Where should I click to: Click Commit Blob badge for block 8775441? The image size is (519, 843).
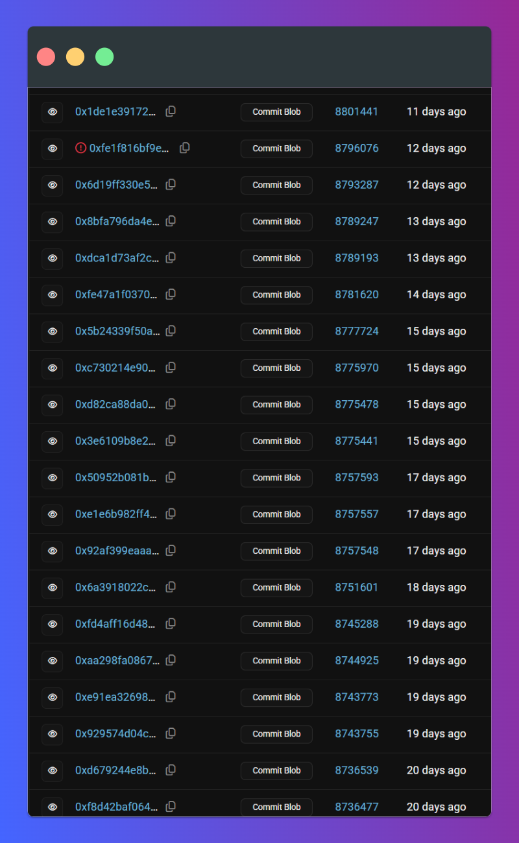[276, 441]
